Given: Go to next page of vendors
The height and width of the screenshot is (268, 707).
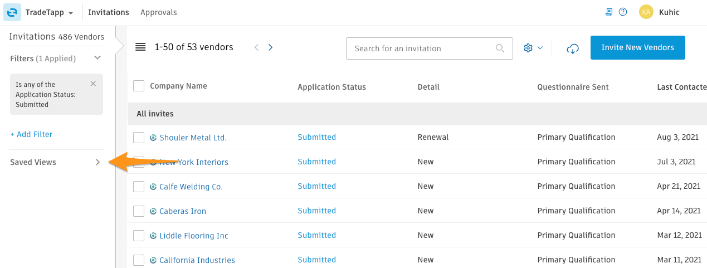Looking at the screenshot, I should 271,47.
